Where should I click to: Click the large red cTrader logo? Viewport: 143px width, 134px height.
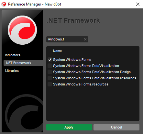pyautogui.click(x=22, y=30)
